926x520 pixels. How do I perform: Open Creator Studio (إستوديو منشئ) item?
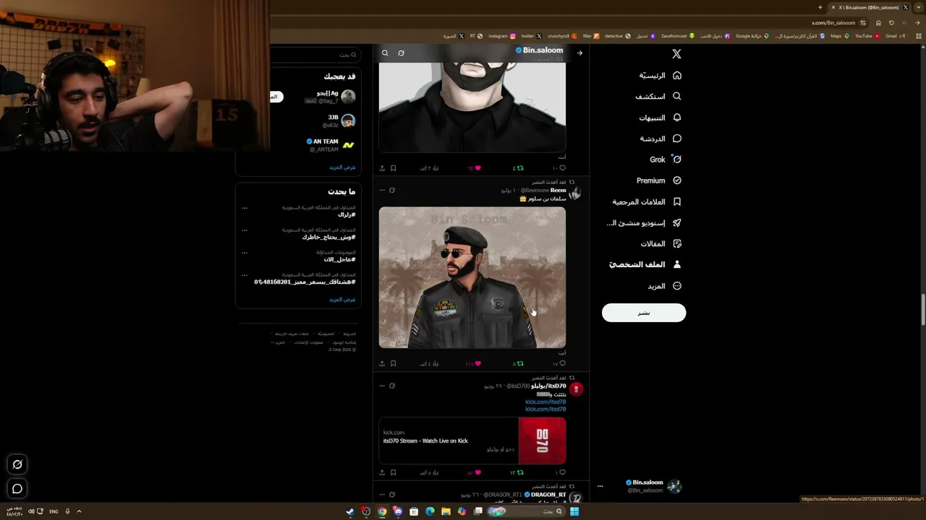point(645,223)
